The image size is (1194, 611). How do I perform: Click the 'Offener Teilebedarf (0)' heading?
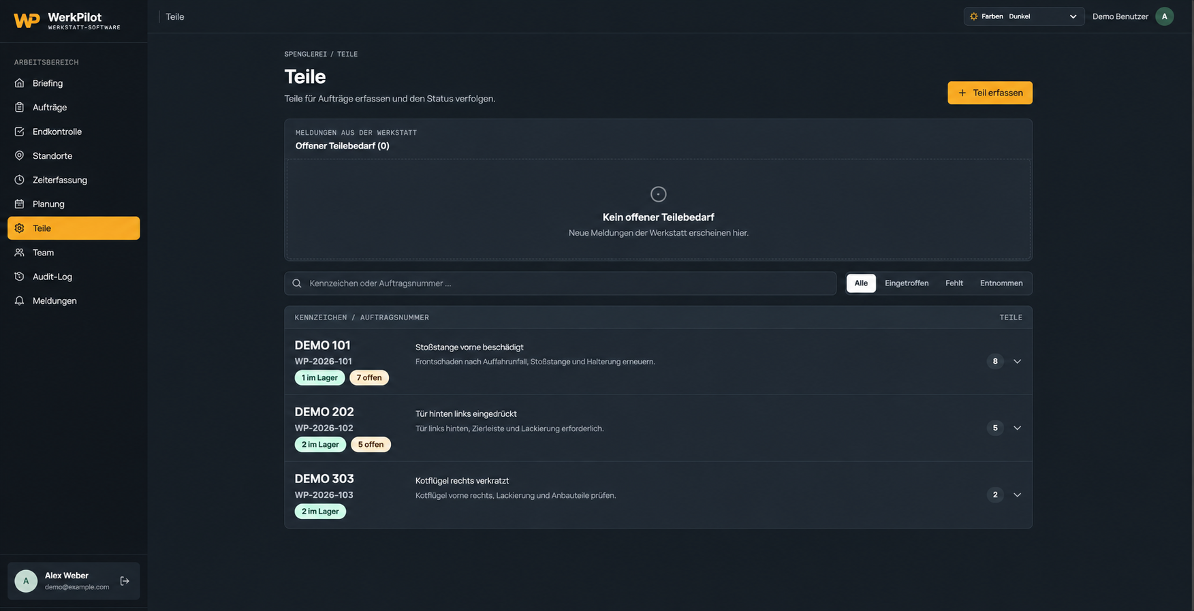point(342,146)
